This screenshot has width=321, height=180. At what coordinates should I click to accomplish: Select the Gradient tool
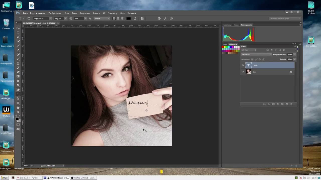(18, 76)
